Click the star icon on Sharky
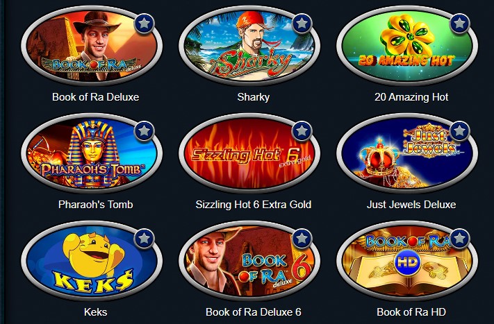494x324 pixels. pos(302,24)
